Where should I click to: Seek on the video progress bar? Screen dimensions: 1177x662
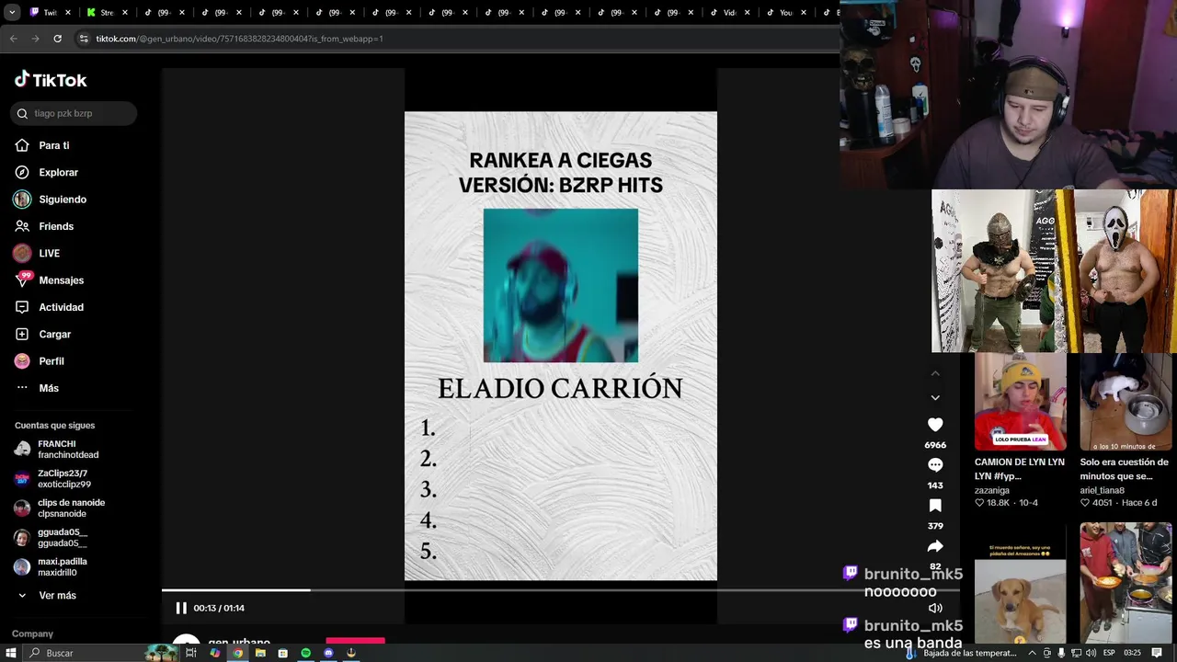point(560,590)
